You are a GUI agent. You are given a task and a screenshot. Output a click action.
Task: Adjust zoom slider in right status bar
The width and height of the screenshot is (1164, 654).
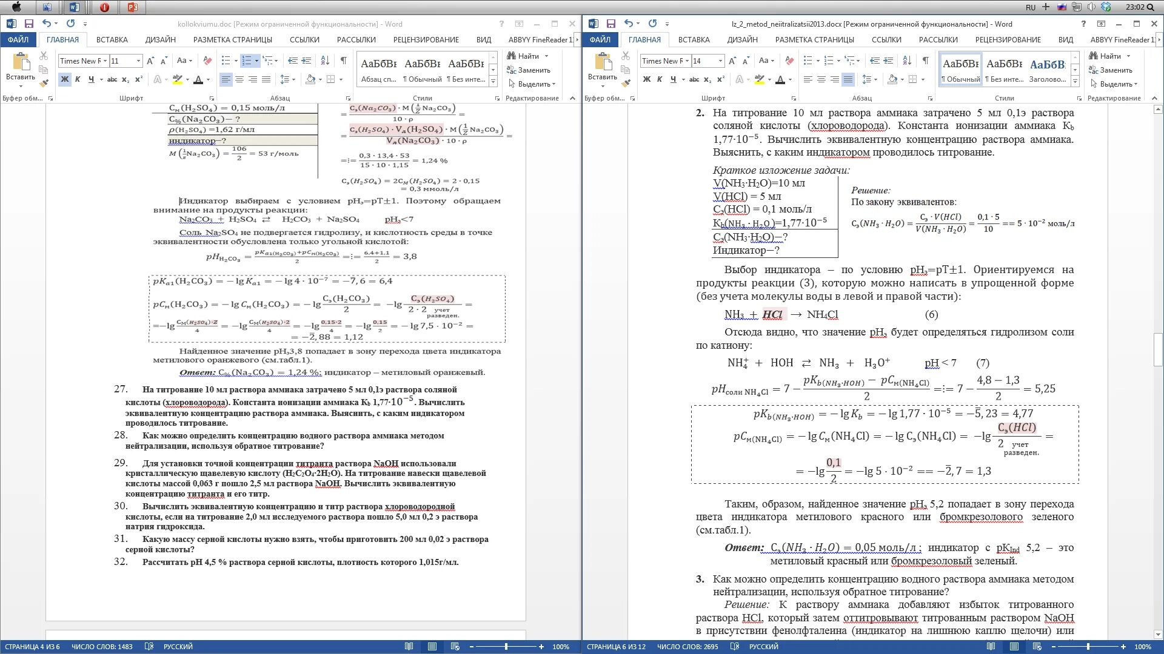1088,646
